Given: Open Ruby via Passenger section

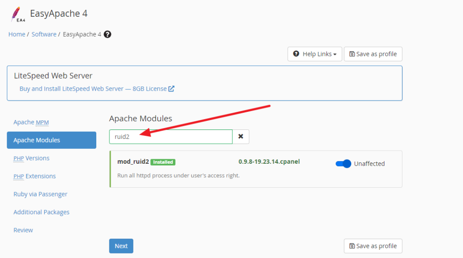Looking at the screenshot, I should (x=40, y=194).
